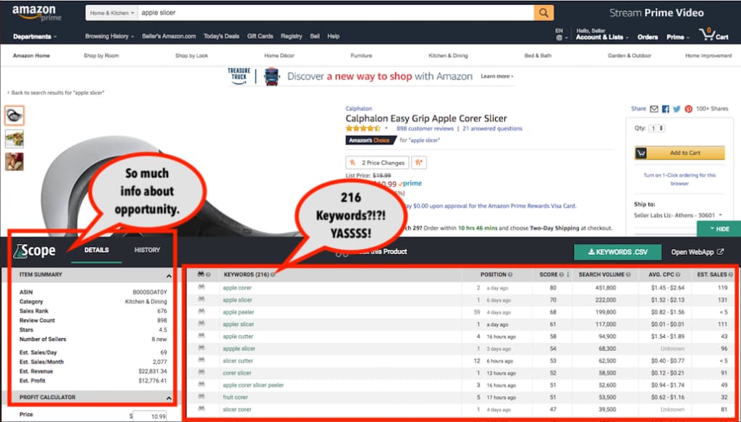Track the fruit corer keyword binoculars icon
The width and height of the screenshot is (741, 422).
point(202,397)
